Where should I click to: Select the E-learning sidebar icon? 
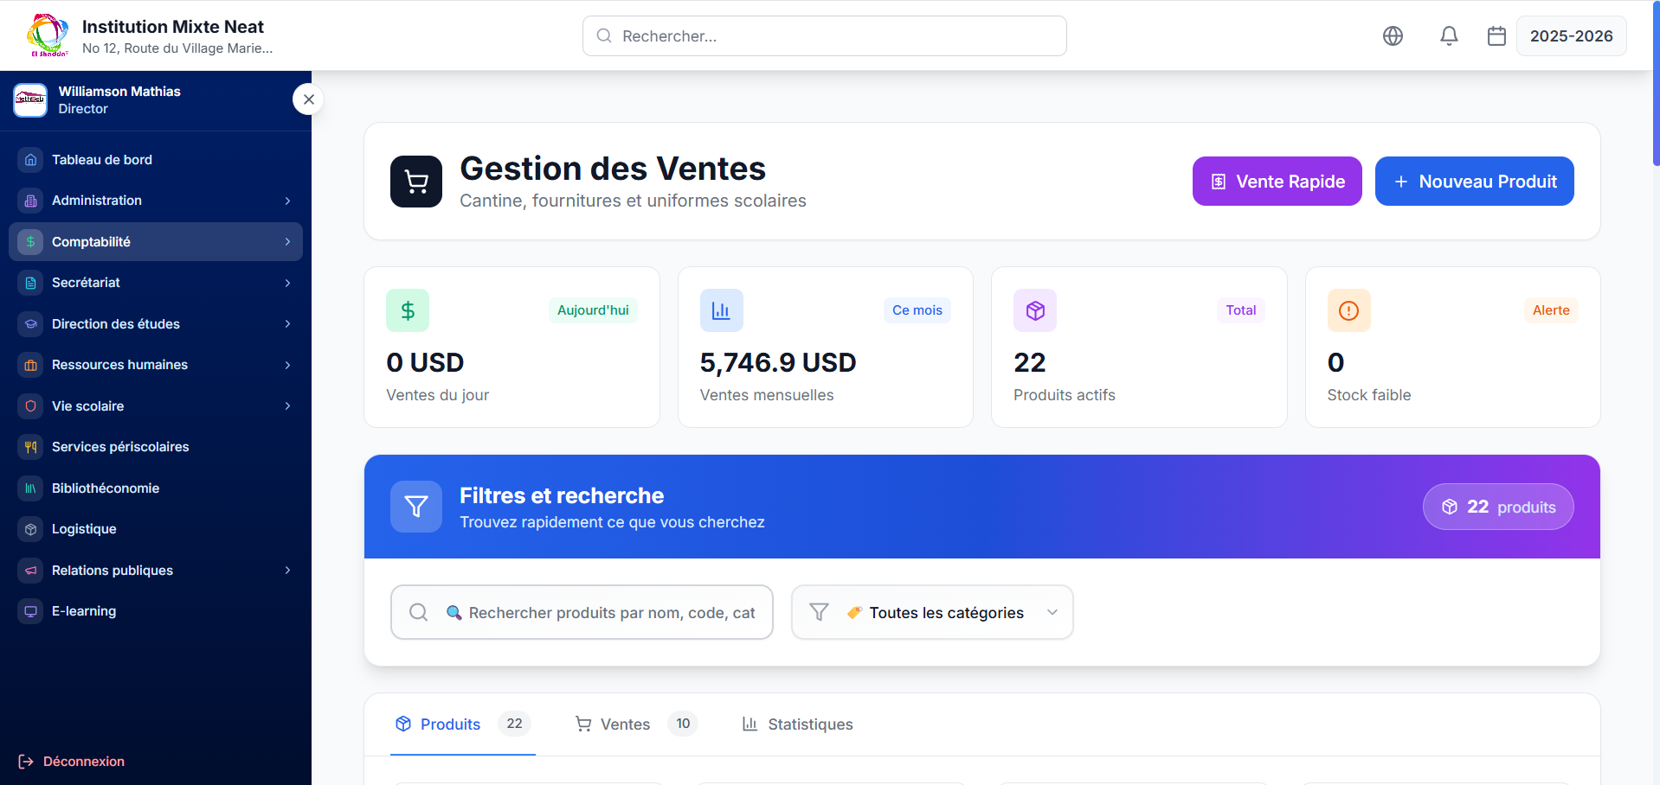30,611
